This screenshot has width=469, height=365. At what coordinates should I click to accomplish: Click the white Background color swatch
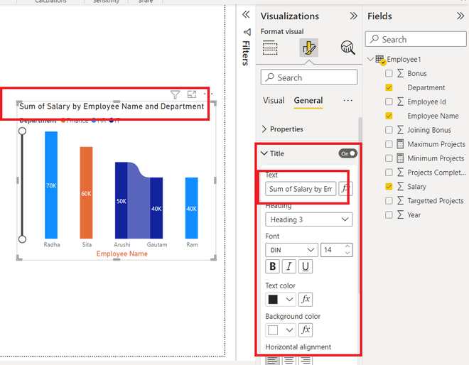pos(273,330)
